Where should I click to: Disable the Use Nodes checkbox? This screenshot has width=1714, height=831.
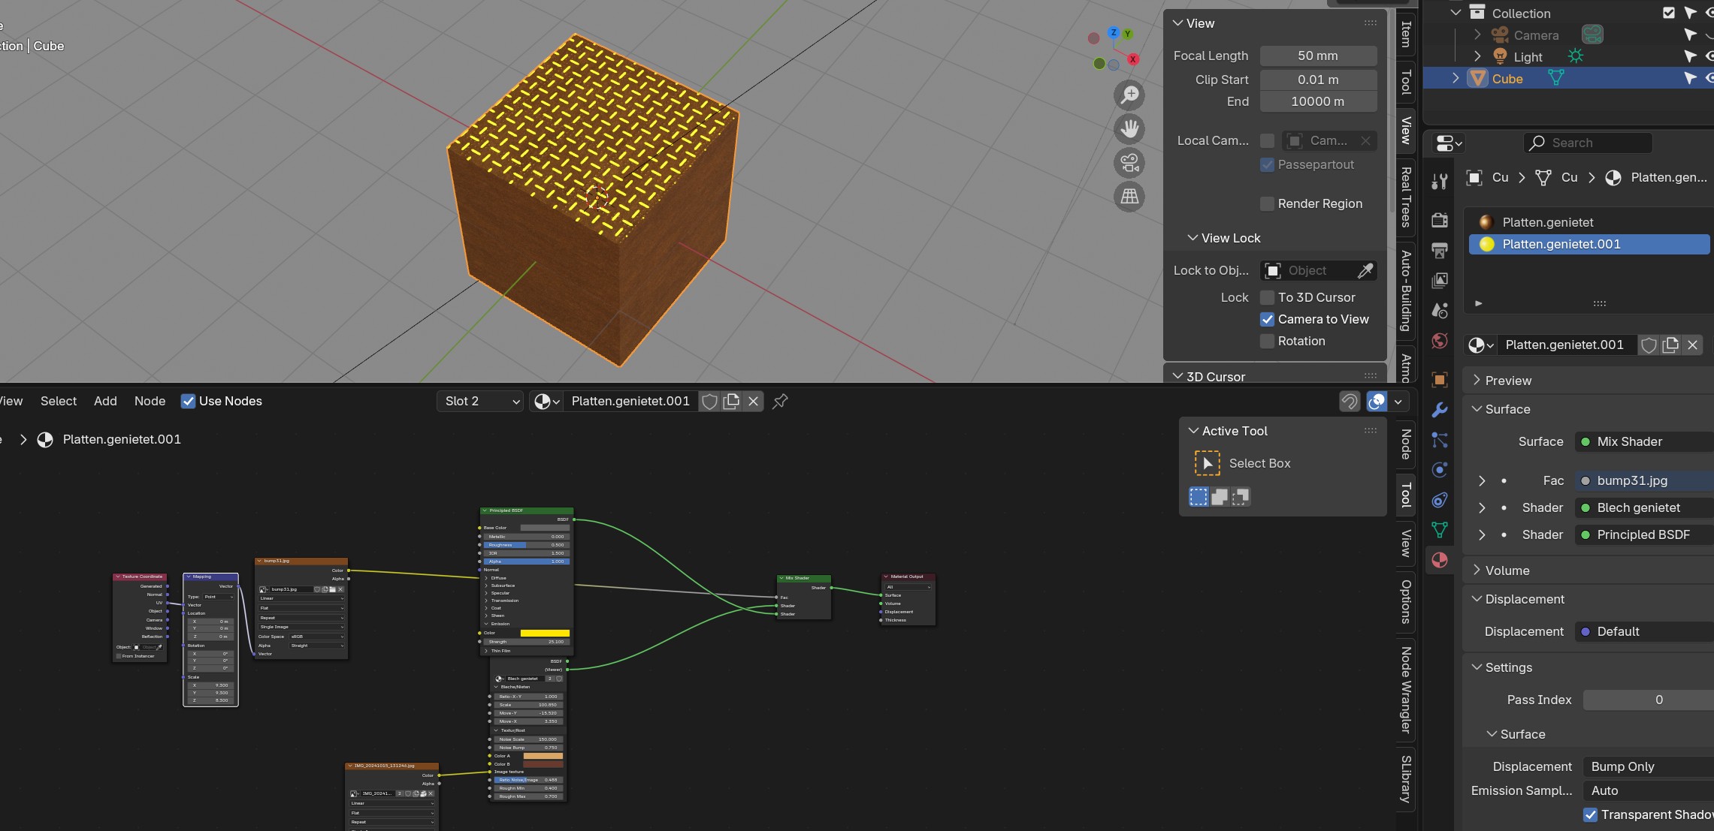tap(189, 401)
